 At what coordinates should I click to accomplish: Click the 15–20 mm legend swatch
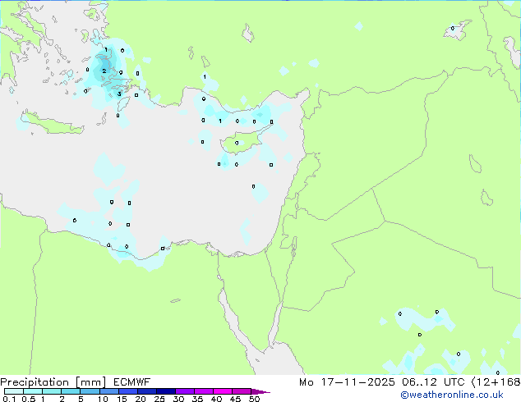tap(127, 391)
